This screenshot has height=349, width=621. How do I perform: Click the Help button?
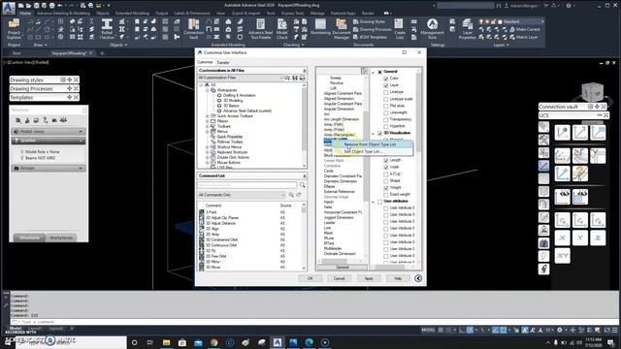[x=398, y=278]
